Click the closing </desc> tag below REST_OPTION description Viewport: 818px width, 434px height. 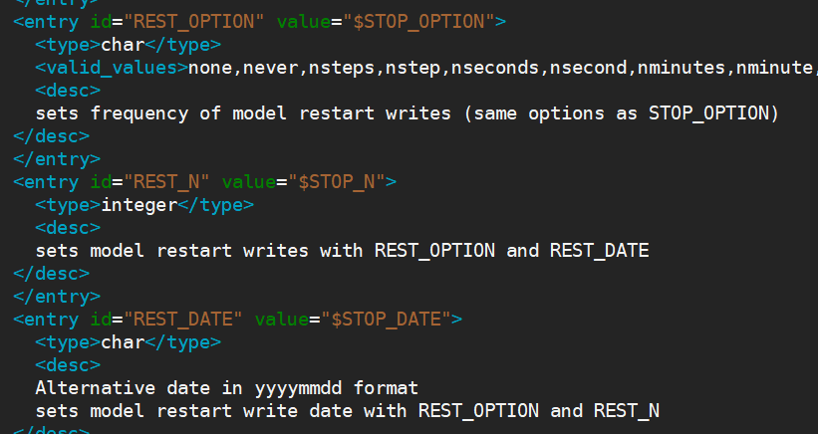coord(51,136)
